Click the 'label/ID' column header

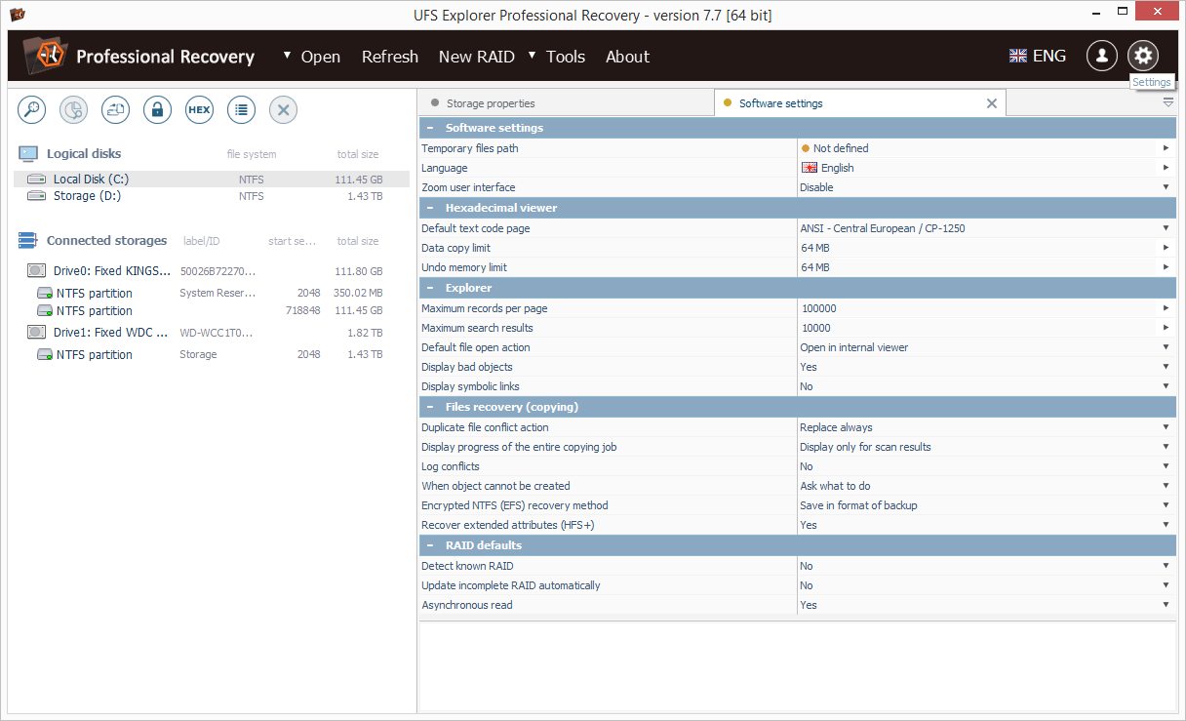point(202,241)
